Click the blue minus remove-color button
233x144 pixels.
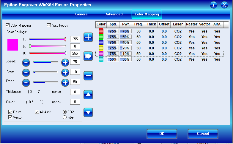(88, 76)
